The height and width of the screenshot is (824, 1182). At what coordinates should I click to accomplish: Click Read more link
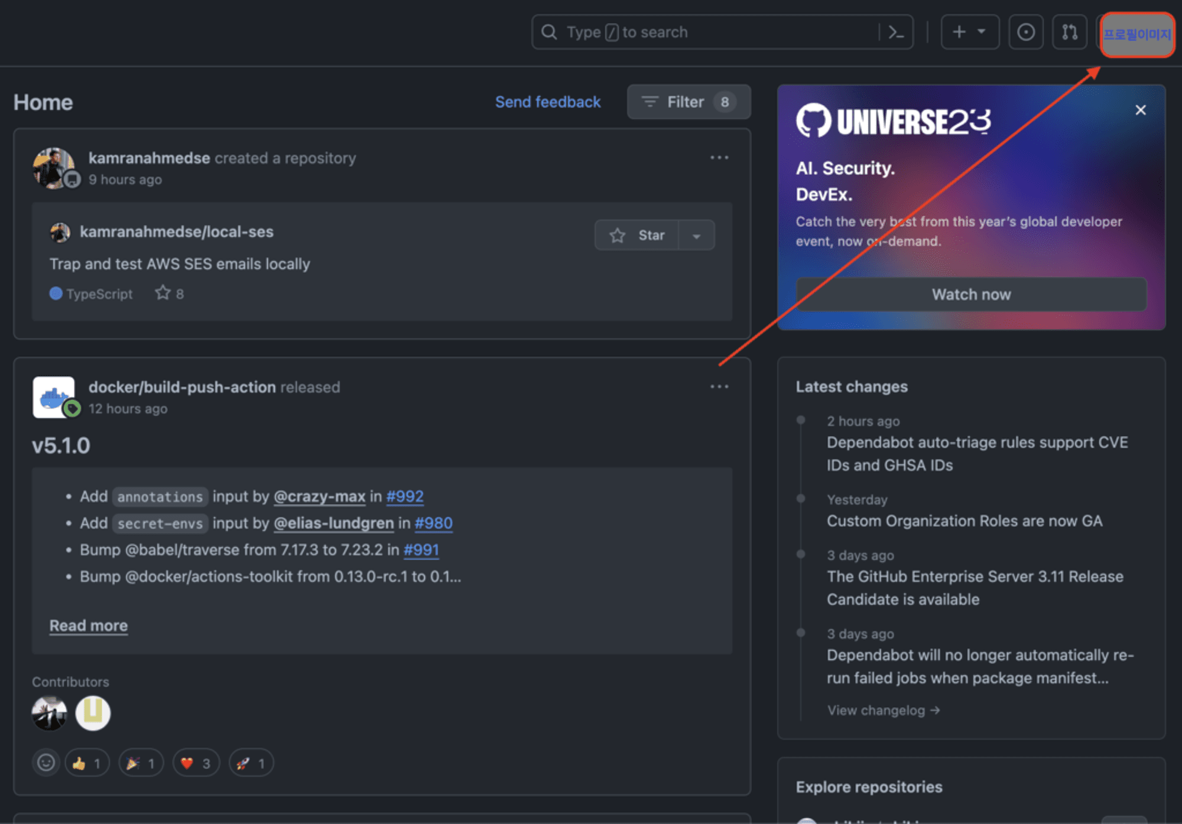tap(89, 626)
